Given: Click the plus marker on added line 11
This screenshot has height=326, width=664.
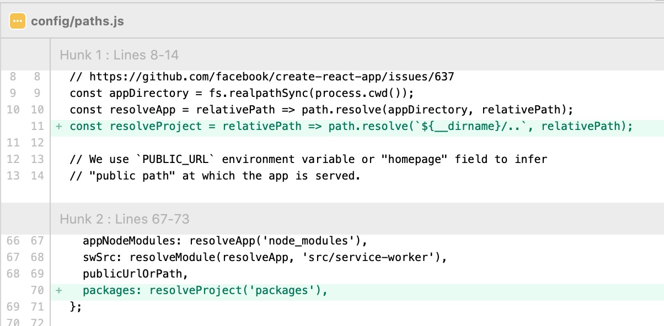Looking at the screenshot, I should [59, 126].
